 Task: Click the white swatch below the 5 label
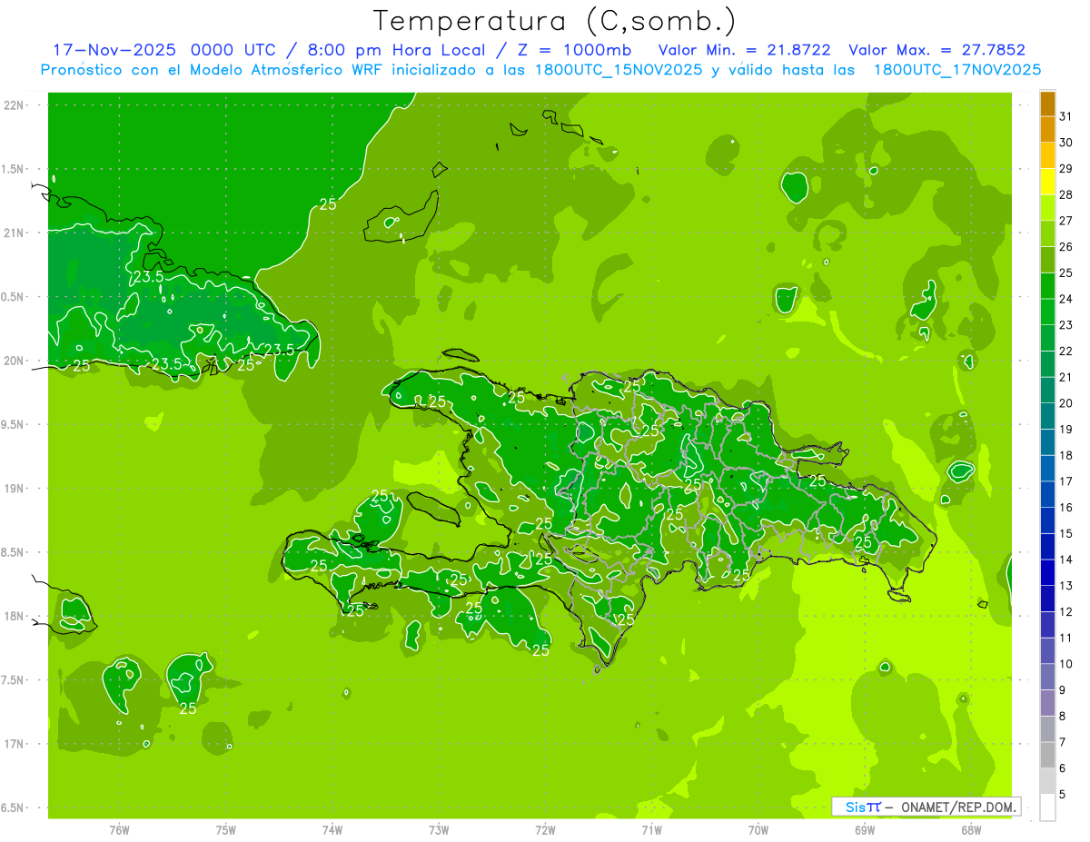pos(1047,807)
